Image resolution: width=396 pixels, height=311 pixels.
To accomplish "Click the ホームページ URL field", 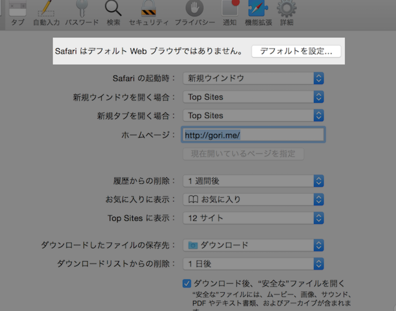I will pos(253,135).
